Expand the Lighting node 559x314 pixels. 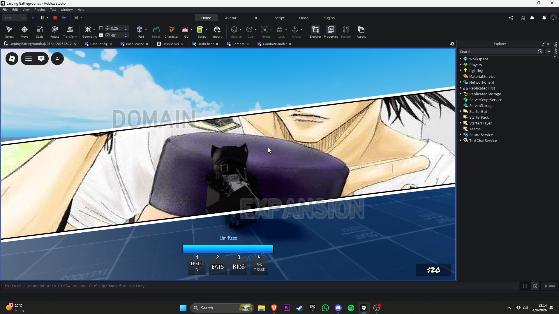(x=461, y=70)
